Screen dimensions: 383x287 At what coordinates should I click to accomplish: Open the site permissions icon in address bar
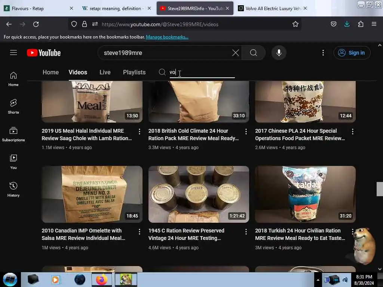tap(95, 24)
